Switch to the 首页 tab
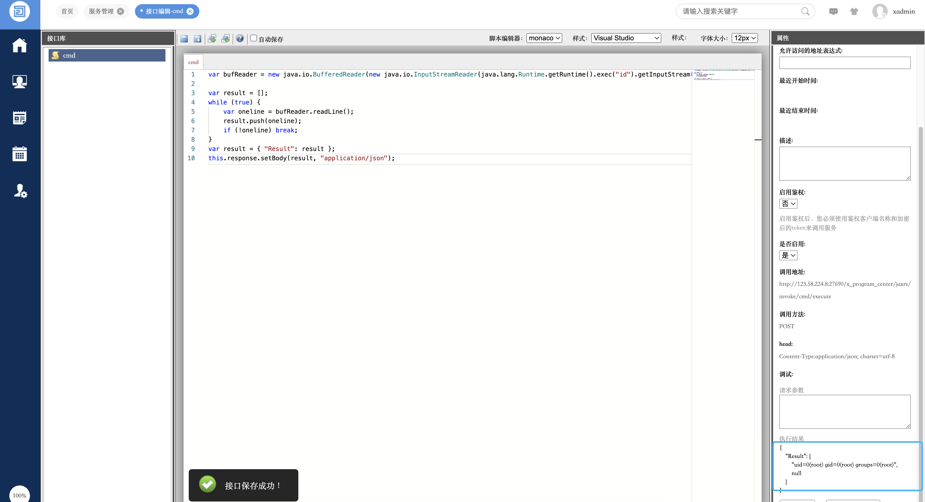The image size is (925, 502). [67, 11]
